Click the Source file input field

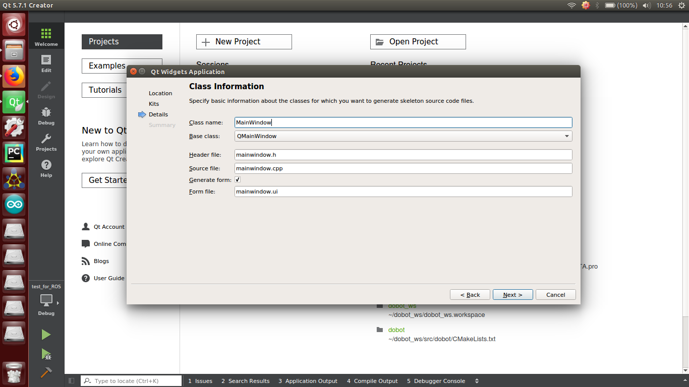click(x=404, y=168)
